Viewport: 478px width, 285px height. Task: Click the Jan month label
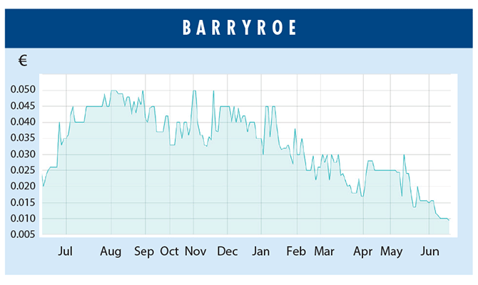click(x=260, y=252)
